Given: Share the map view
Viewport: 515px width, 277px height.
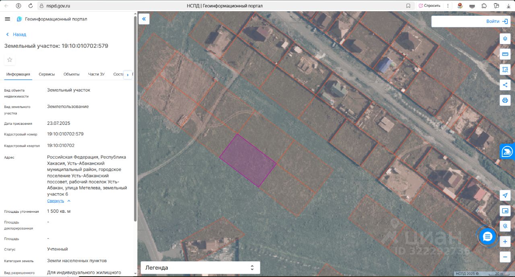Looking at the screenshot, I should tap(505, 85).
